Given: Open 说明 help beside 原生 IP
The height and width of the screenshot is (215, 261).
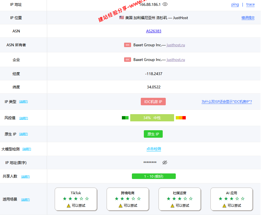Looking at the screenshot, I should 24,134.
